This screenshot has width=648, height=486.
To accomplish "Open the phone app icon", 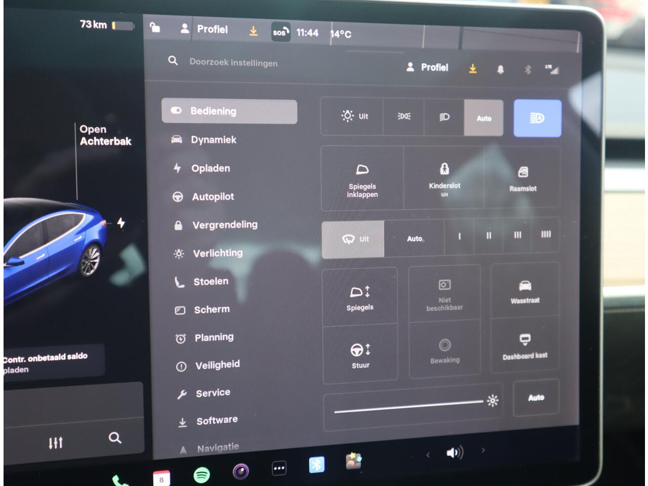I will tap(119, 480).
